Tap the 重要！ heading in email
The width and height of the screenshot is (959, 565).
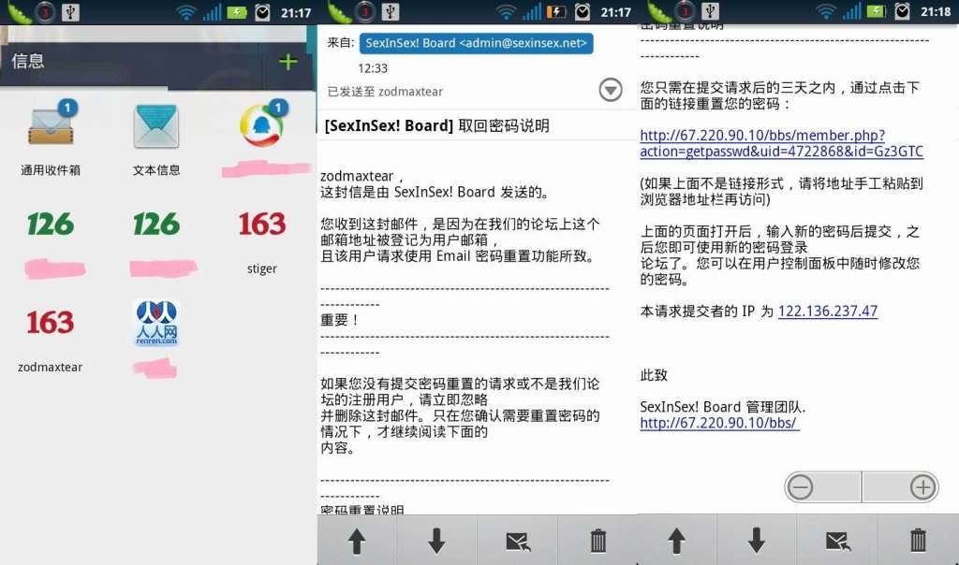click(339, 320)
